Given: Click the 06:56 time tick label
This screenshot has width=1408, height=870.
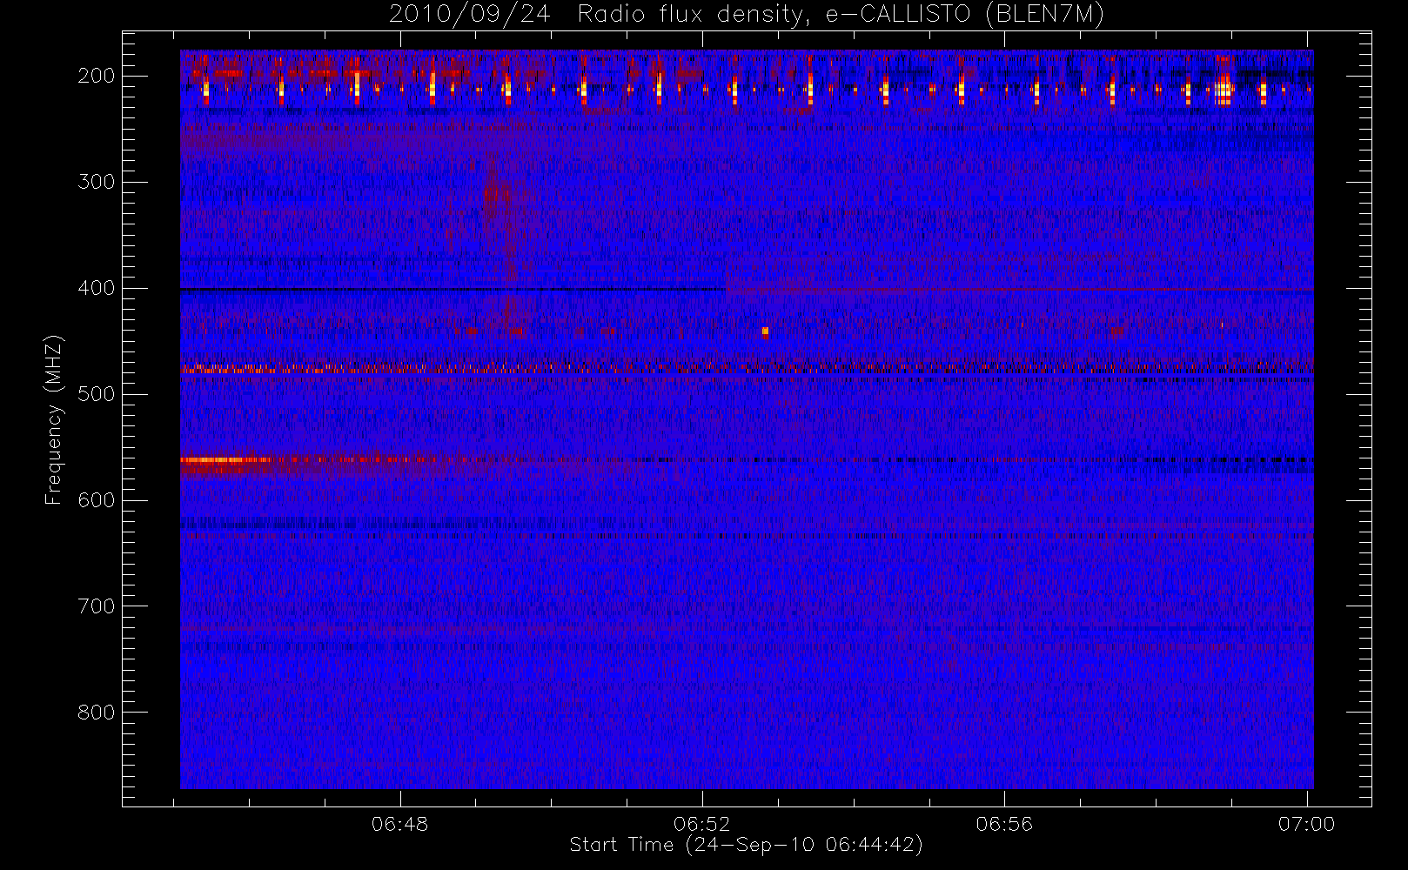Looking at the screenshot, I should coord(1004,824).
